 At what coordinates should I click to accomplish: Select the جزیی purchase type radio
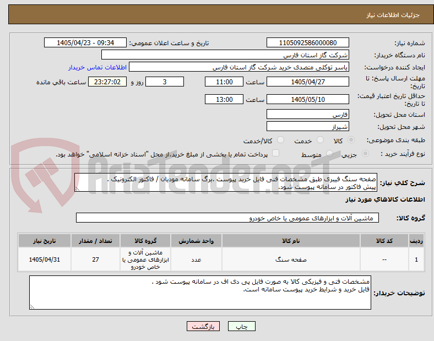(365, 154)
